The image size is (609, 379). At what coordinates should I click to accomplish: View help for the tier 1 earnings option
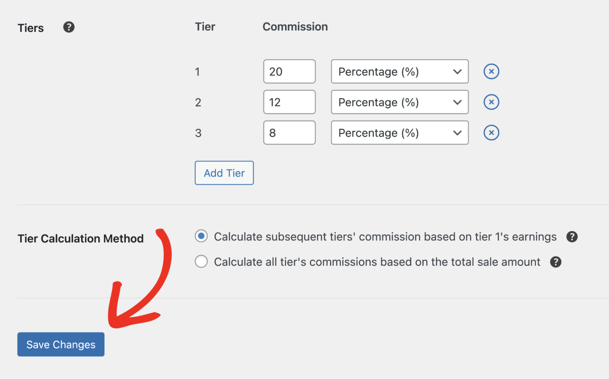click(x=572, y=236)
